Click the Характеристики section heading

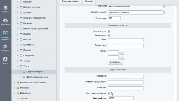118,70
